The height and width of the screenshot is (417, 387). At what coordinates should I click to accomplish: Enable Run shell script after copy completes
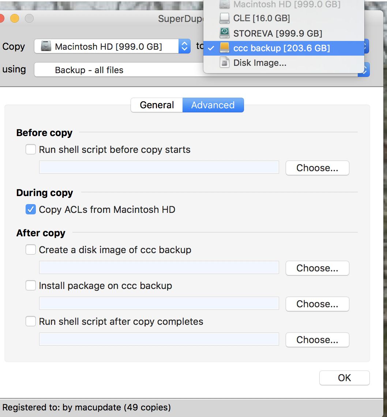(31, 322)
